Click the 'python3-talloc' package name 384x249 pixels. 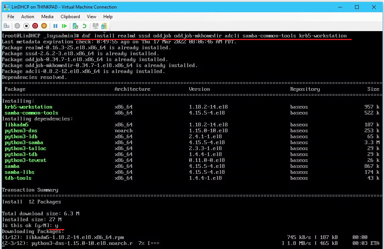[26, 149]
